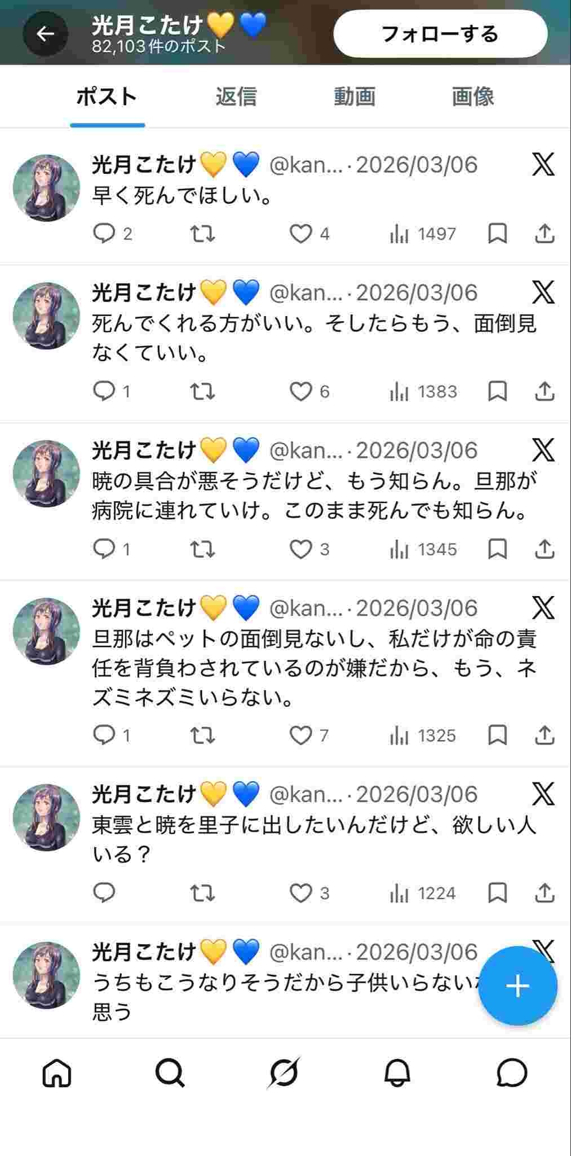
Task: Tap the back arrow button
Action: [45, 34]
